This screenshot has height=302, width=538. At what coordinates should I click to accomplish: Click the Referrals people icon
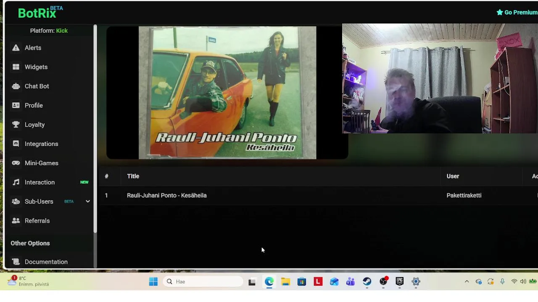(x=16, y=221)
